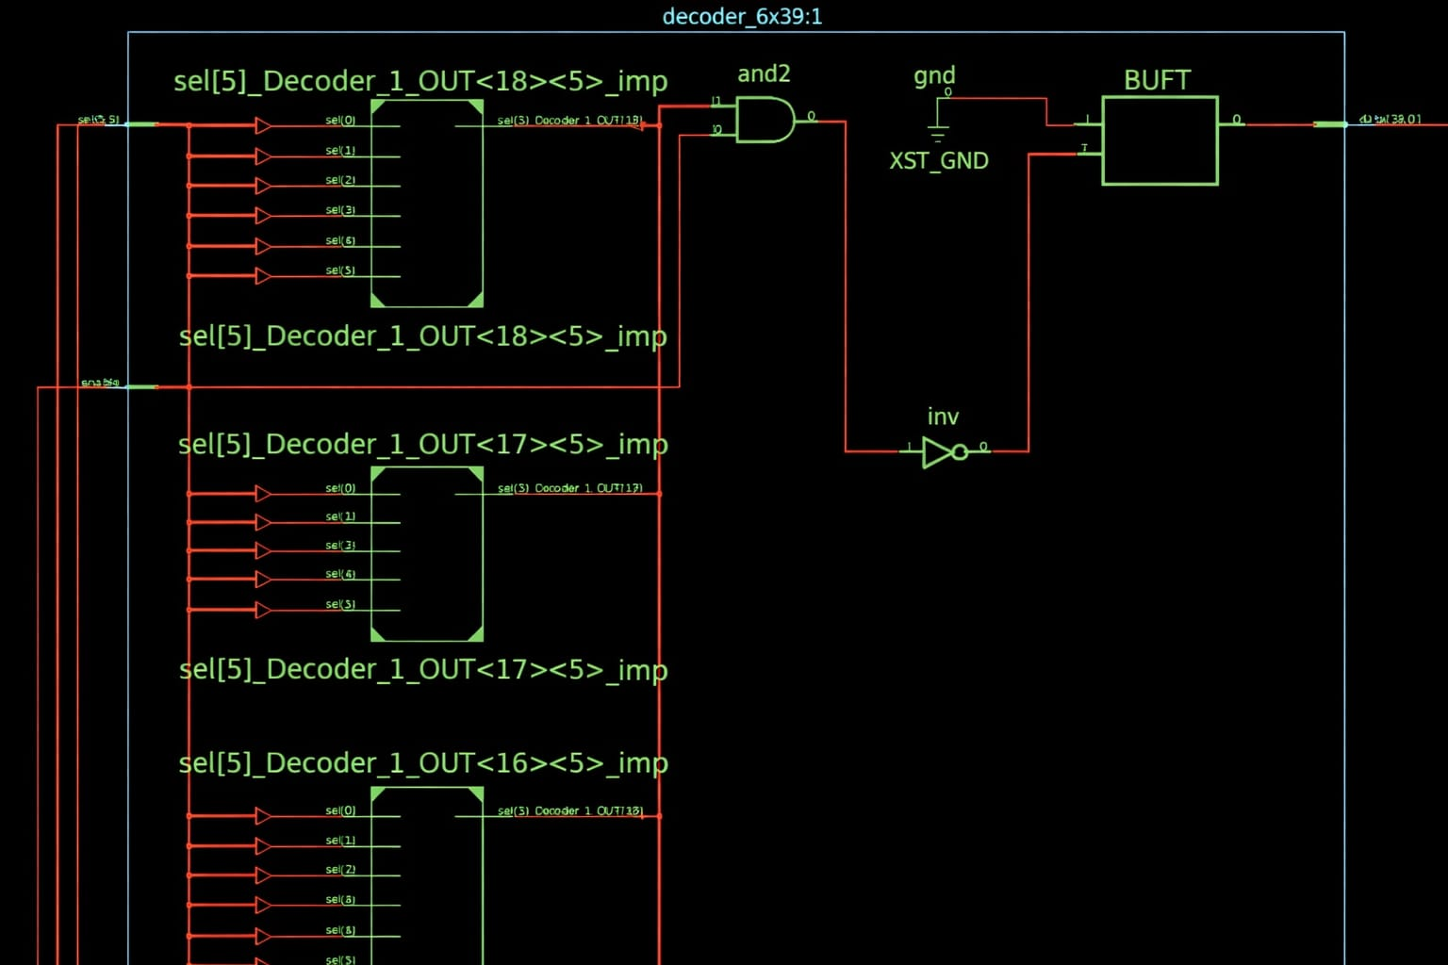Click the BUFT text label
The image size is (1448, 965).
1157,81
